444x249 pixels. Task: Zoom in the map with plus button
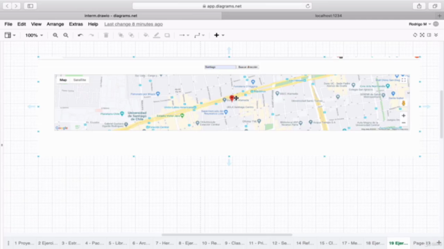404,116
